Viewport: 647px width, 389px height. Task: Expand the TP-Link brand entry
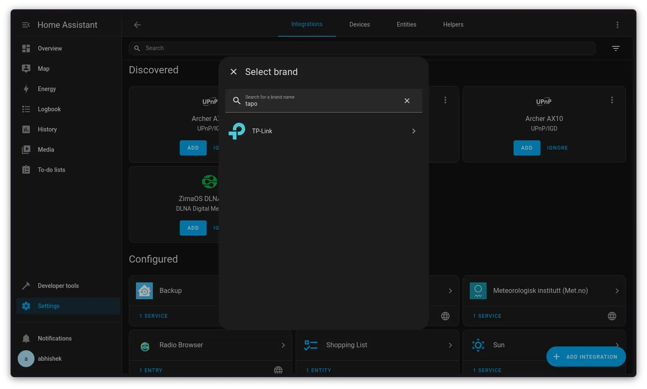point(413,131)
